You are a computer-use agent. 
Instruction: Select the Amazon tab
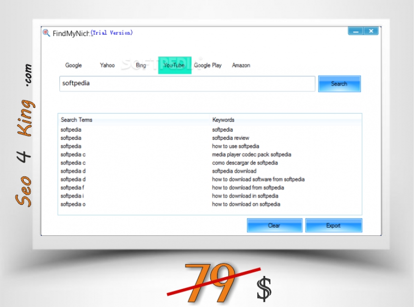click(x=241, y=65)
